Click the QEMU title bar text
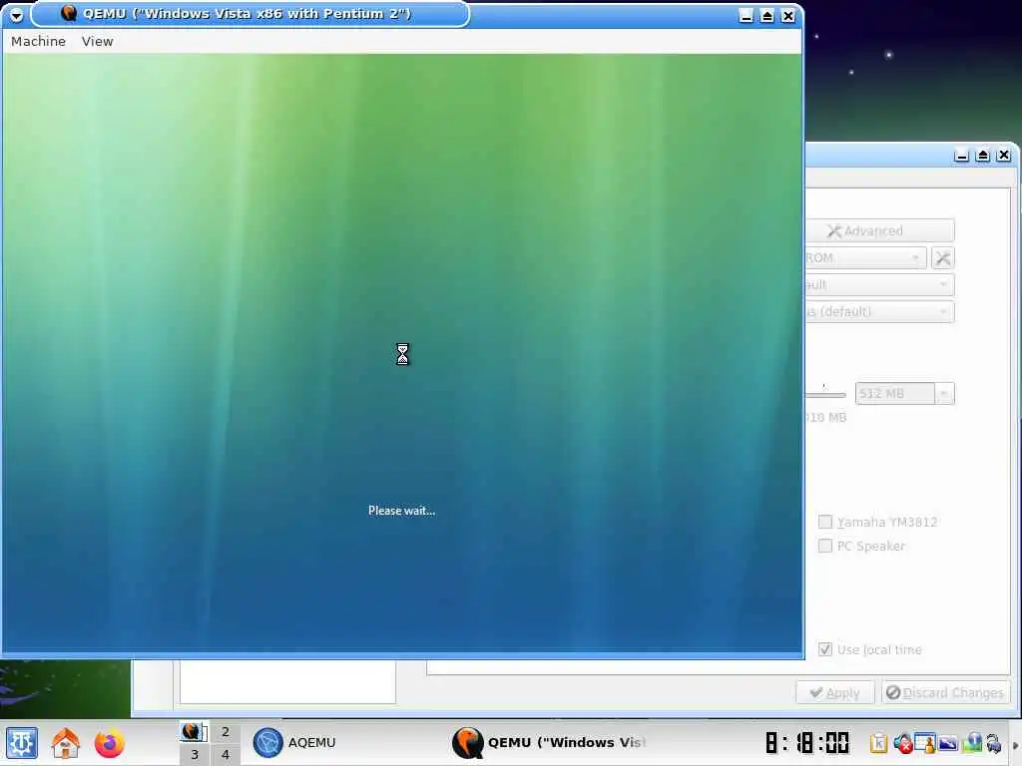1022x766 pixels. click(x=247, y=14)
